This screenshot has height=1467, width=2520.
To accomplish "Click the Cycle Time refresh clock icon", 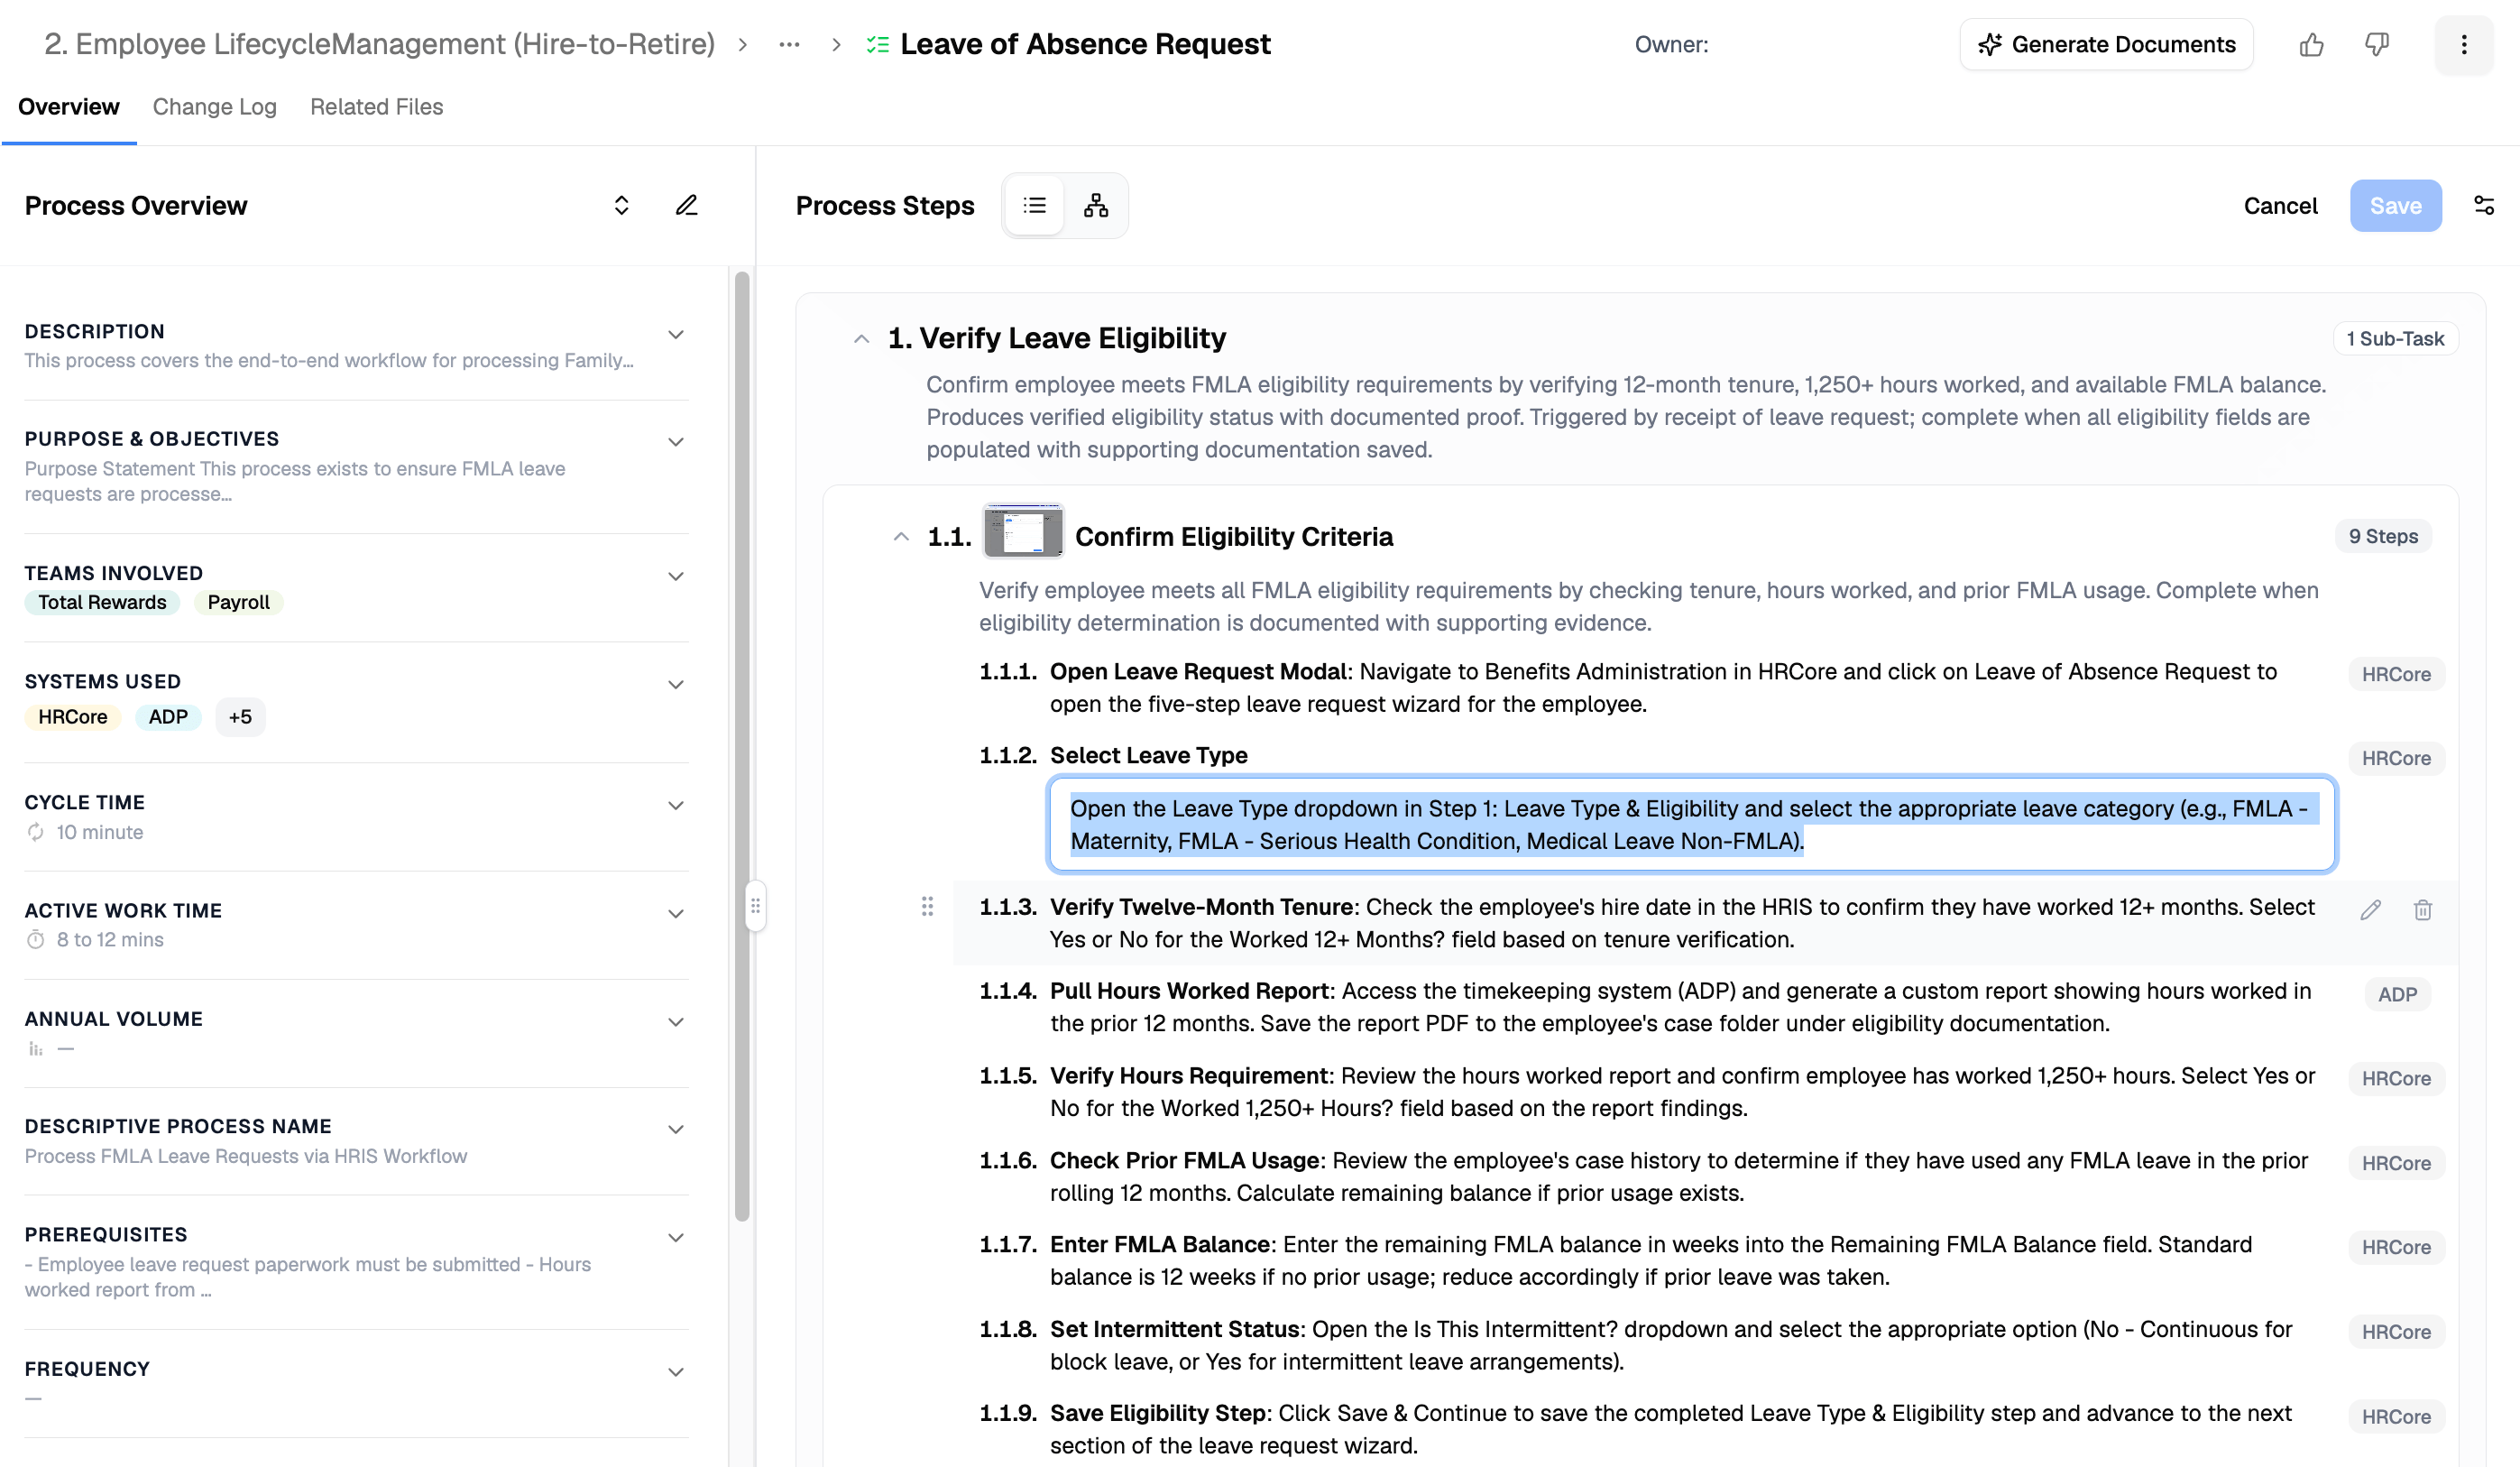I will pos(36,832).
